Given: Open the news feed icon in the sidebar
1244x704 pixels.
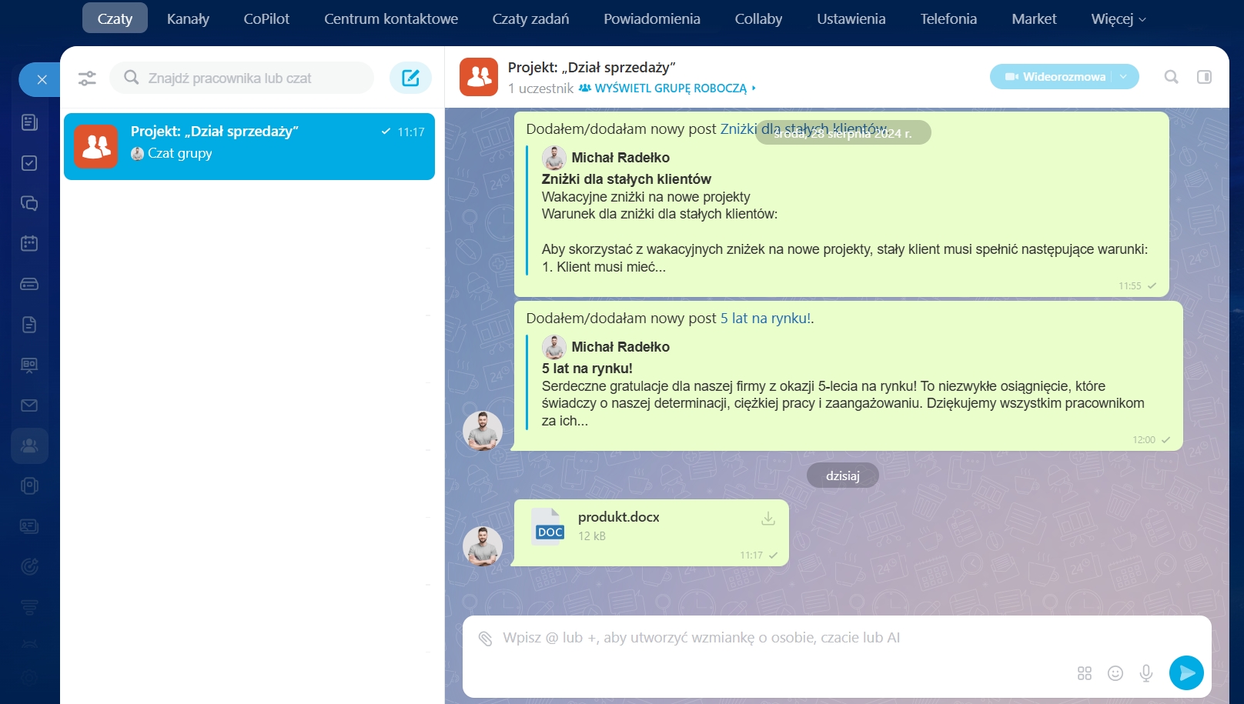Looking at the screenshot, I should click(29, 122).
